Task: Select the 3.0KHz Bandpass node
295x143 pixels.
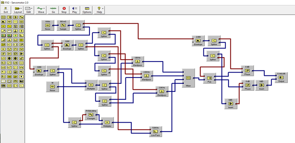Action: point(162,91)
